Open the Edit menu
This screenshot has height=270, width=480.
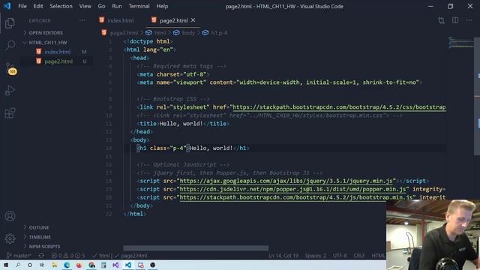tap(38, 6)
